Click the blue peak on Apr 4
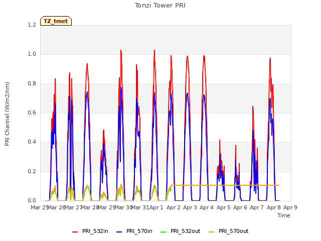 coord(204,95)
